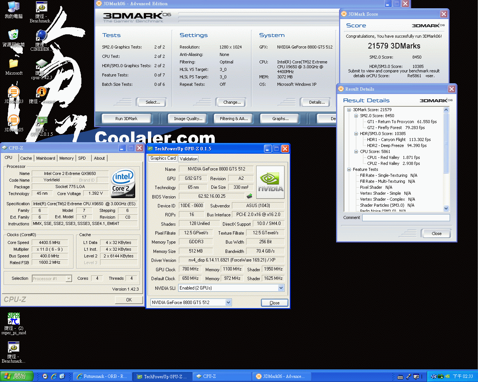Image resolution: width=478 pixels, height=382 pixels.
Task: Select the Pixel Shader N/A row
Action: [376, 187]
